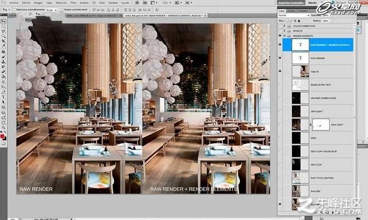Open the Filtro menu

click(73, 3)
